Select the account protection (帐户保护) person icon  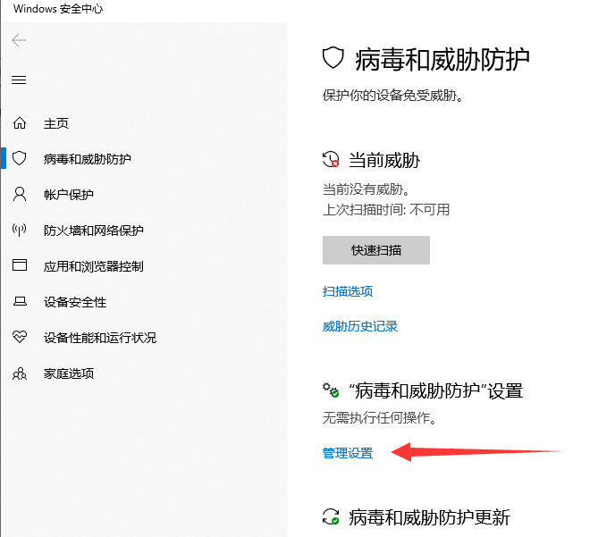(20, 195)
